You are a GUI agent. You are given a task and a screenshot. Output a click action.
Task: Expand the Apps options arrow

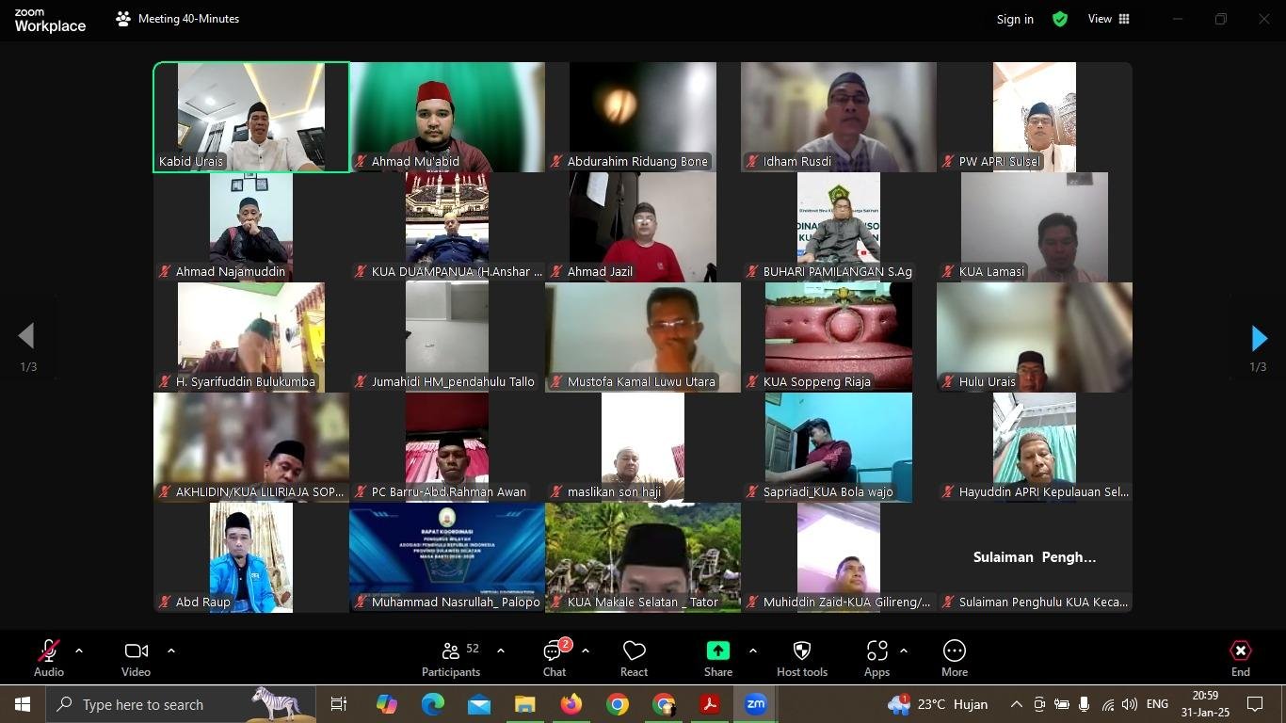coord(904,651)
